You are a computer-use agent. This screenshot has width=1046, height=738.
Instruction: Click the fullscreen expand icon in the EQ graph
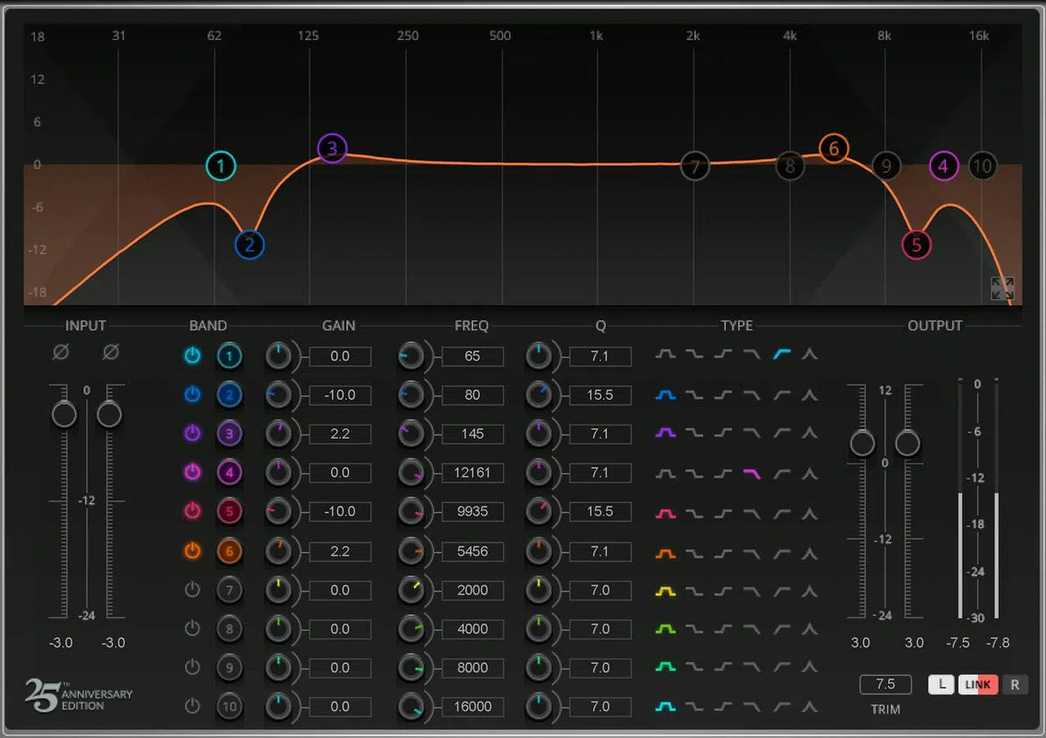pyautogui.click(x=1002, y=288)
